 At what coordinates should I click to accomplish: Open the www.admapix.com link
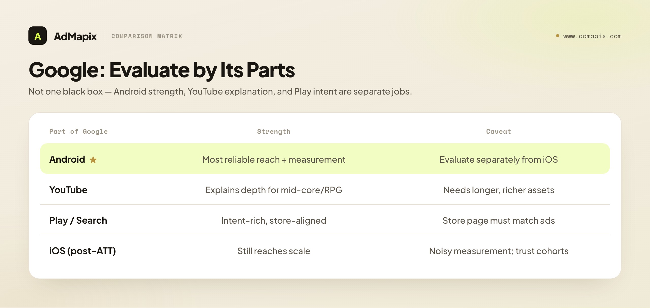592,36
